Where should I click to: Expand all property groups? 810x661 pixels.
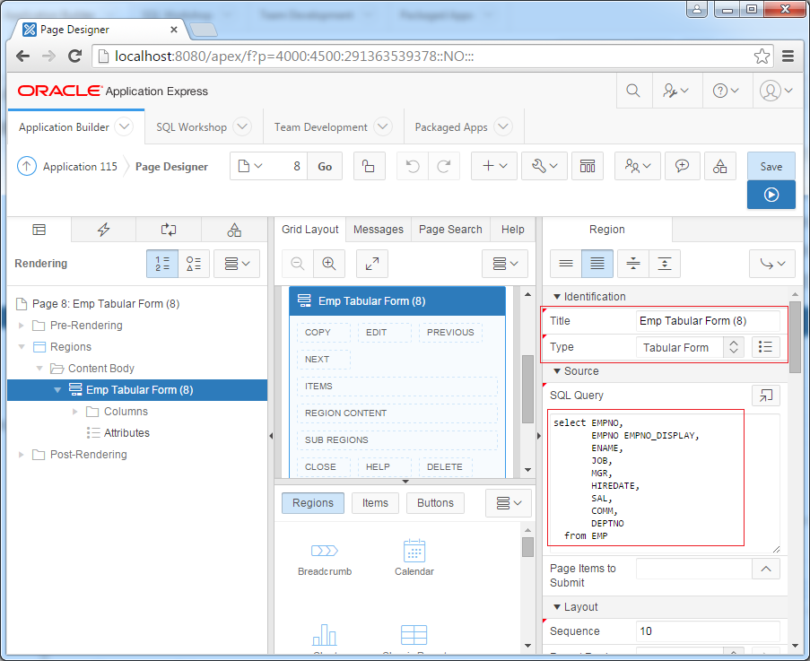[x=665, y=264]
